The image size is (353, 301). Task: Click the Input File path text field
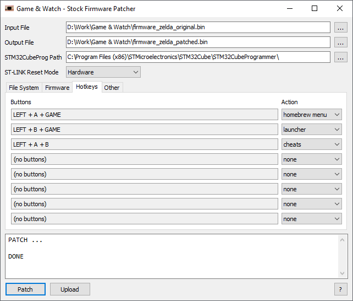[x=198, y=28]
